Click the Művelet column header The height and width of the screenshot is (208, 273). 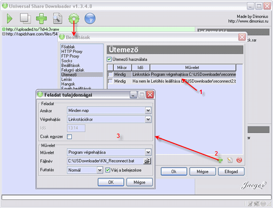193,68
